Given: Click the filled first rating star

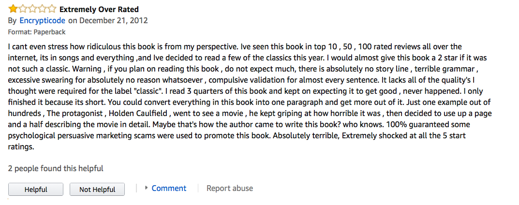Looking at the screenshot, I should coord(12,9).
